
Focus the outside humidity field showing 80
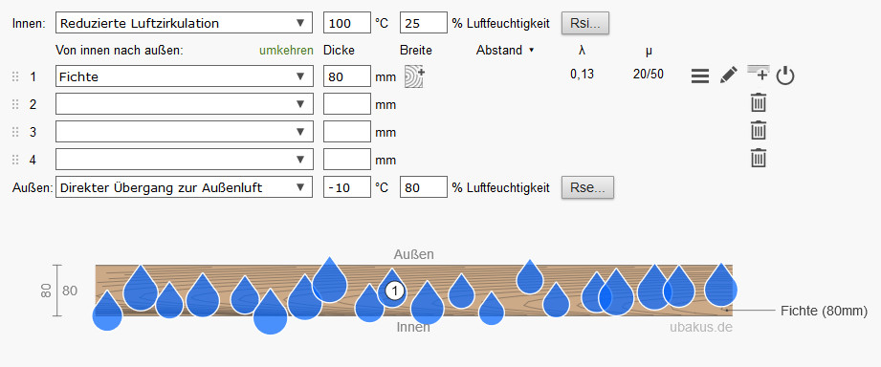click(424, 187)
